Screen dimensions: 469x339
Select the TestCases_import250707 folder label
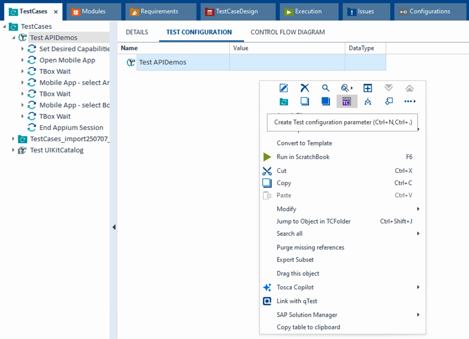point(70,139)
